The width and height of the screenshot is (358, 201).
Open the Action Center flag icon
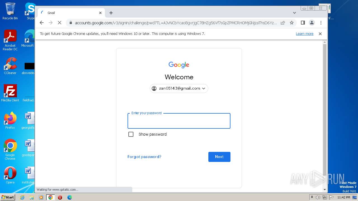[x=331, y=197]
